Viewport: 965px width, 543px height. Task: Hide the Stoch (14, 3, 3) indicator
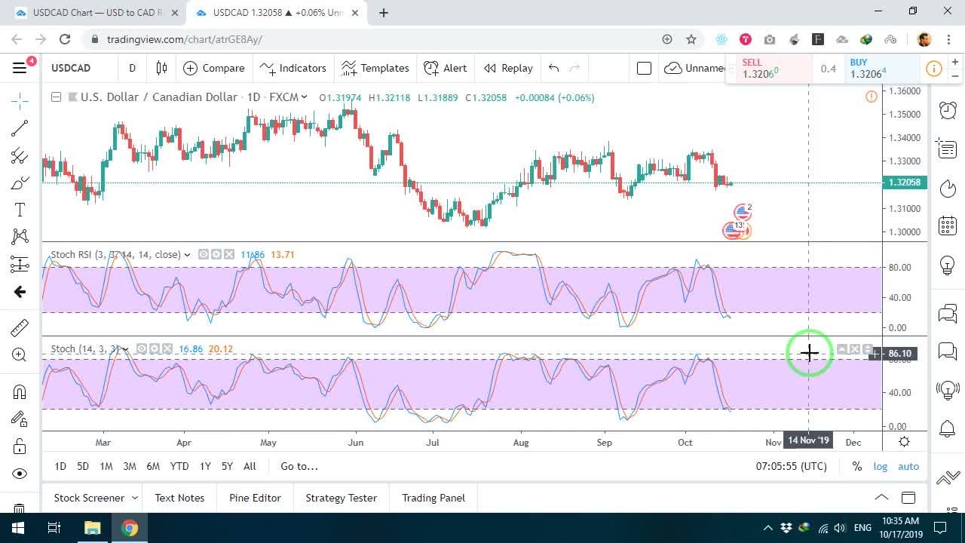coord(142,349)
